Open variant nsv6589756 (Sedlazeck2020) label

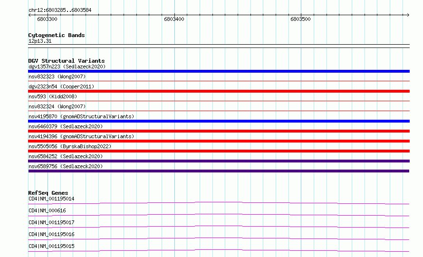click(x=66, y=166)
